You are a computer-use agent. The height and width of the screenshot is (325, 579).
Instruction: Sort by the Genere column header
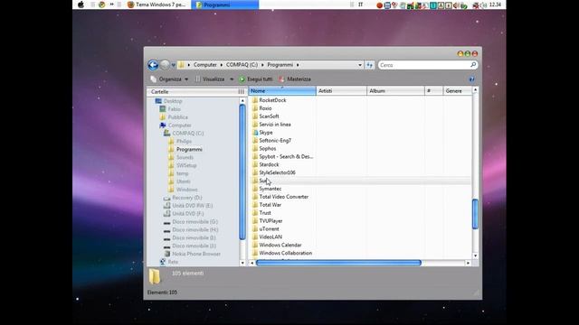tap(458, 90)
